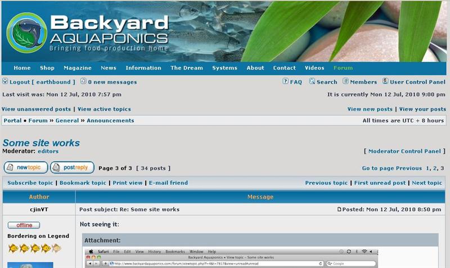Open the Systems menu item
Viewport: 450px width, 268px height.
coord(224,68)
